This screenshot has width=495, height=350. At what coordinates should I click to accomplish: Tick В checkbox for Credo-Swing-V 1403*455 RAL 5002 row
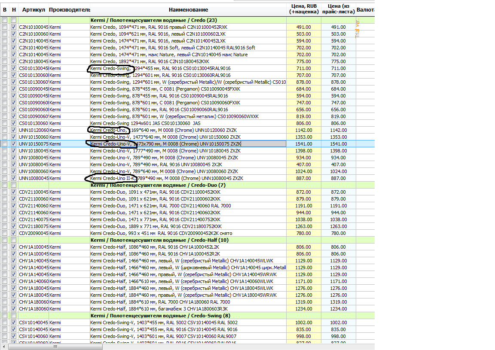coord(4,323)
